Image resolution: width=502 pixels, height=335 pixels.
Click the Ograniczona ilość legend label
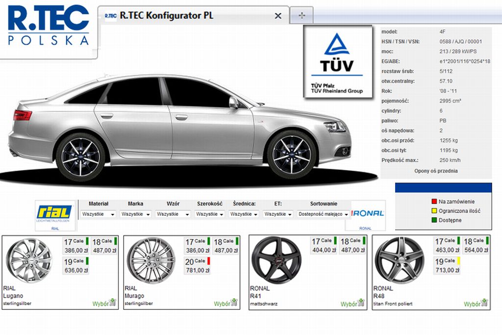click(459, 211)
